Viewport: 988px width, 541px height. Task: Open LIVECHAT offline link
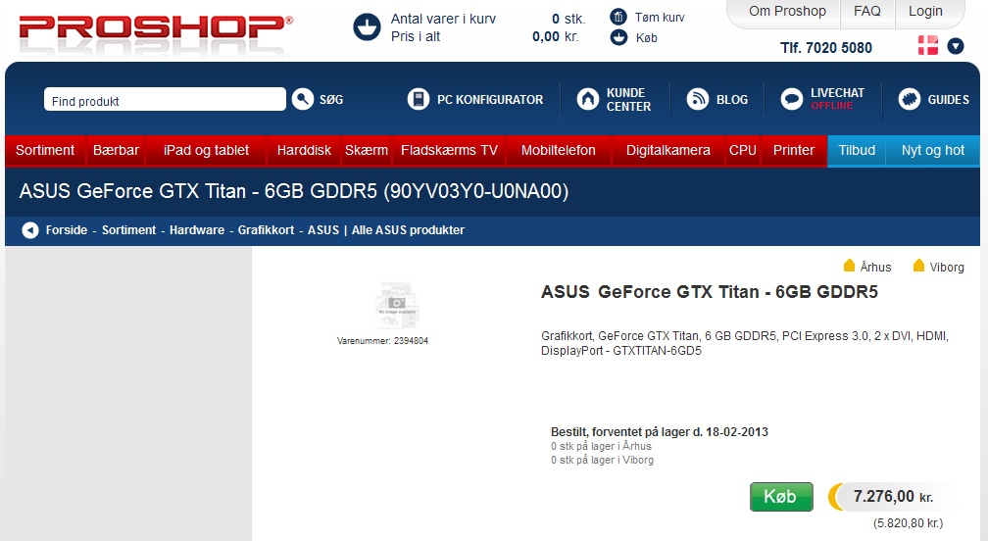coord(837,99)
